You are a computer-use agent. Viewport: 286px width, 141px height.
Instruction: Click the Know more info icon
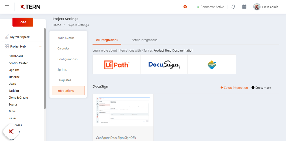coord(253,88)
